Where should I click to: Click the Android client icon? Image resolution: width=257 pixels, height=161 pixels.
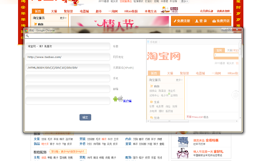(115, 99)
